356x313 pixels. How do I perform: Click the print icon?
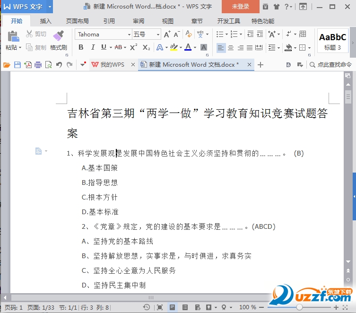tap(38, 65)
